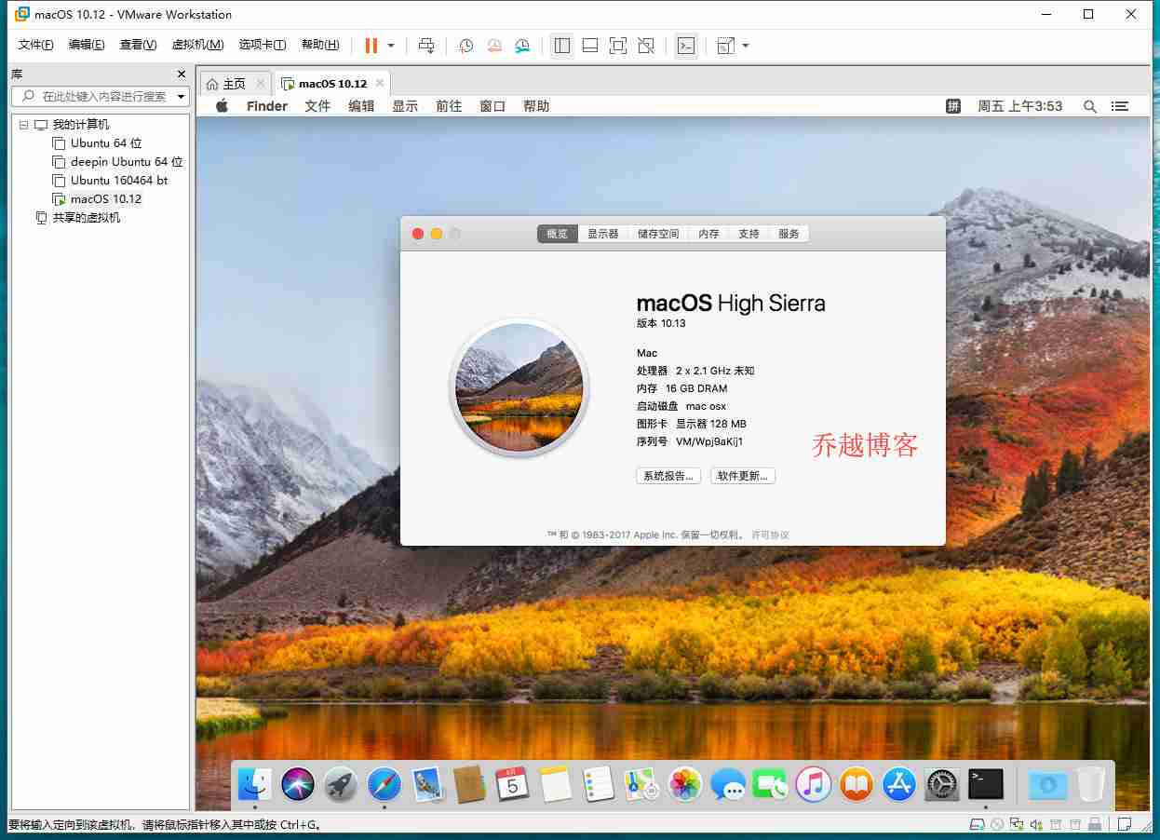Switch to the 内存 tab
The width and height of the screenshot is (1160, 840).
709,234
